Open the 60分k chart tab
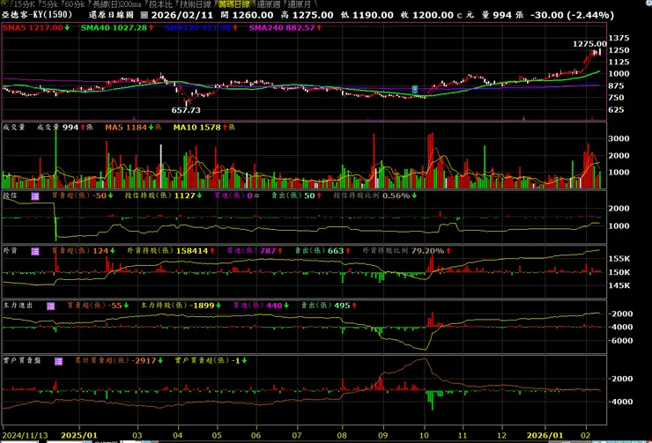The image size is (652, 443). pos(74,4)
